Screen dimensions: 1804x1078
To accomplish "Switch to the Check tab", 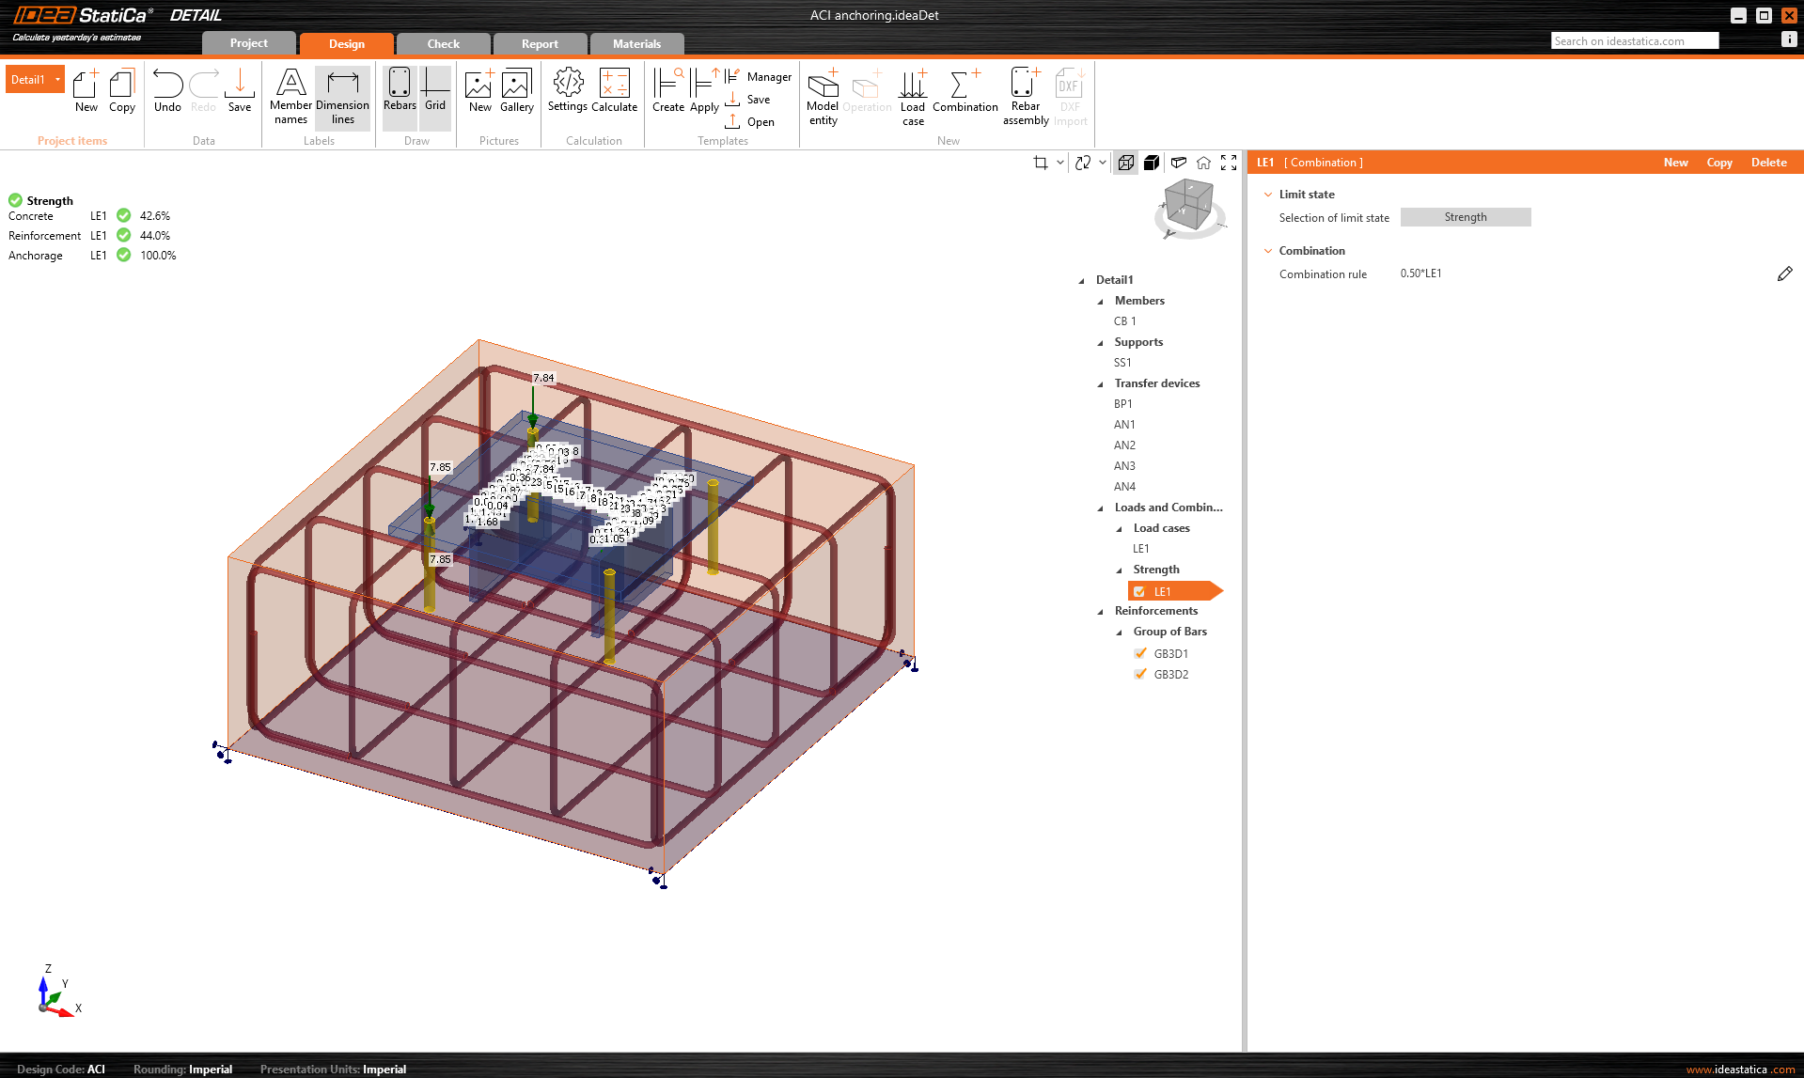I will coord(443,44).
